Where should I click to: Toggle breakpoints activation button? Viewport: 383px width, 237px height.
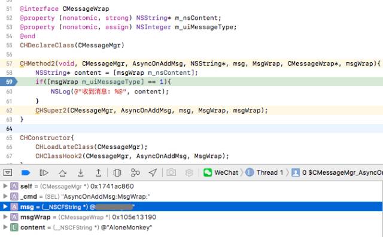[x=26, y=173]
